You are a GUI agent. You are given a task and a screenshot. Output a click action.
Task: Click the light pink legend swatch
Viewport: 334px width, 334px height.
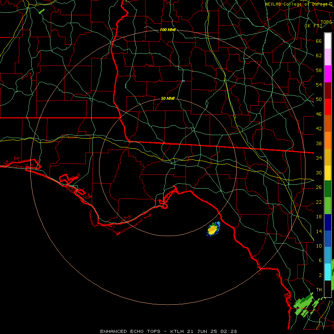328,57
